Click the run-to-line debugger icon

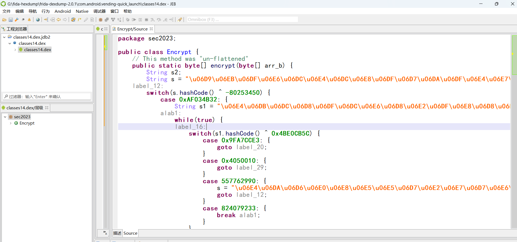pyautogui.click(x=171, y=20)
